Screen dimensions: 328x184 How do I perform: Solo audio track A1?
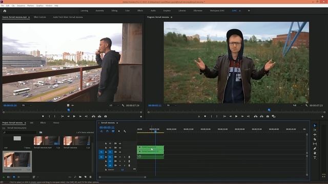coord(125,157)
